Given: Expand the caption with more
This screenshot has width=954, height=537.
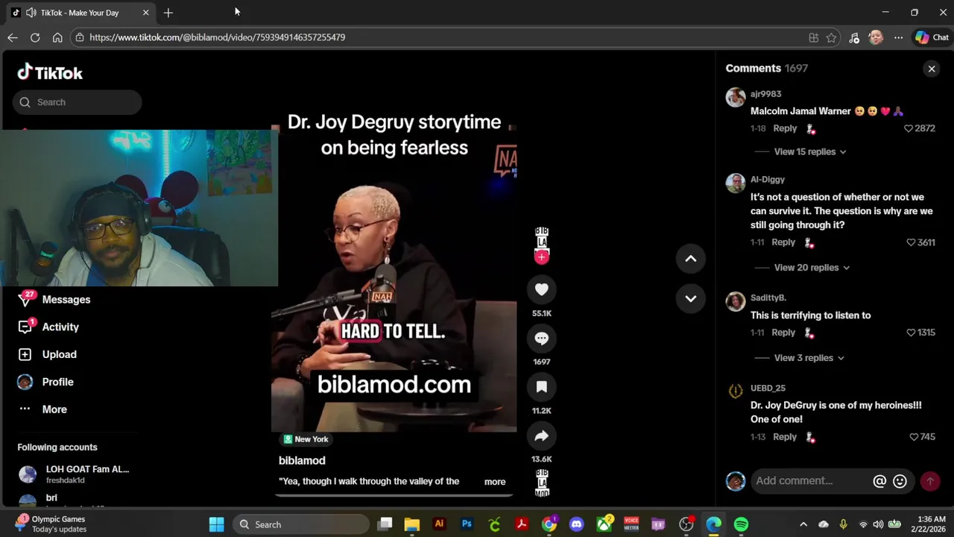Looking at the screenshot, I should [x=495, y=482].
